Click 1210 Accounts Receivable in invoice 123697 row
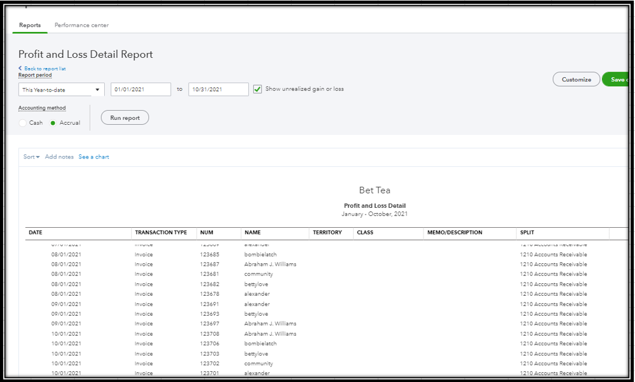The width and height of the screenshot is (635, 382). point(553,324)
